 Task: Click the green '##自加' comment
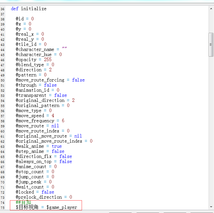[x=23, y=202]
